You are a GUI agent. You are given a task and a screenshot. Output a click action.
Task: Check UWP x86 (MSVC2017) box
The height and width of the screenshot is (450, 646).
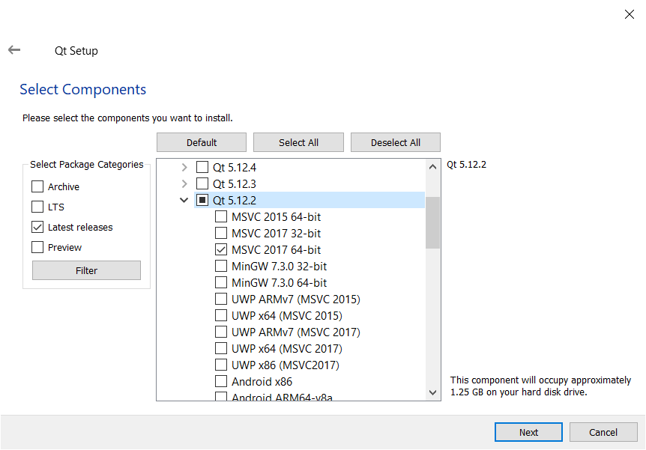click(221, 365)
